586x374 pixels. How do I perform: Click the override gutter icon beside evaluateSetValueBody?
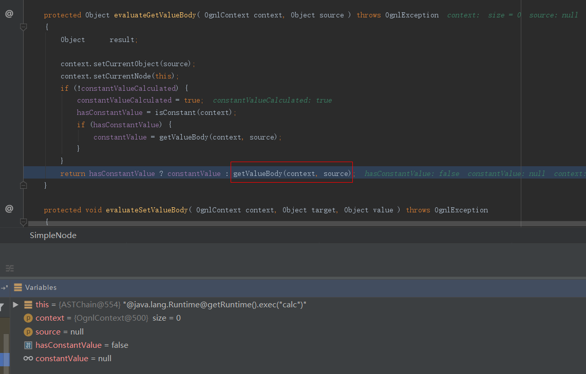point(9,209)
